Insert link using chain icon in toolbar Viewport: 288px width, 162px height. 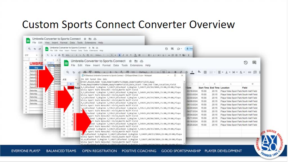tap(249, 72)
